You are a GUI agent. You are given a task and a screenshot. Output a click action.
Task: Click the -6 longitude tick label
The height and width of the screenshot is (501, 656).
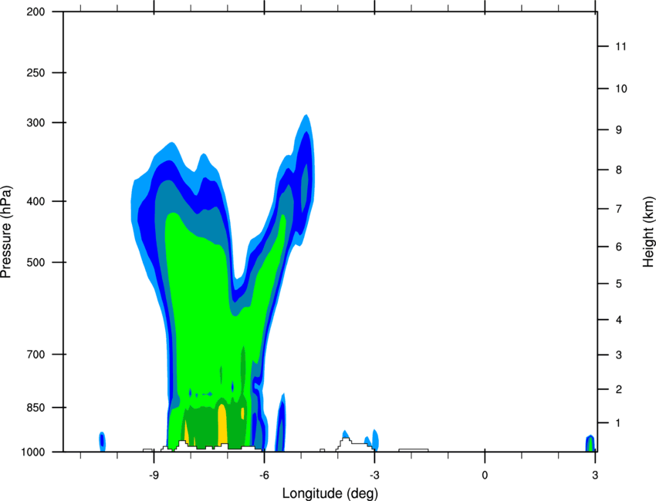coord(264,476)
